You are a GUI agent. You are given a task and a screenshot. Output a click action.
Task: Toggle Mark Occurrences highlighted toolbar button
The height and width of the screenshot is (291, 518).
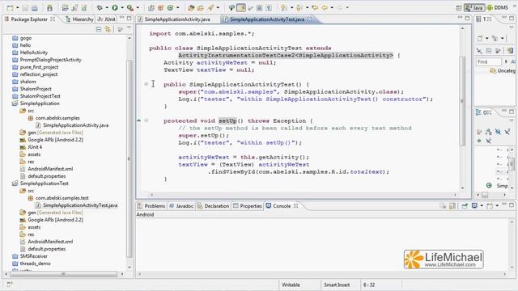tap(241, 7)
